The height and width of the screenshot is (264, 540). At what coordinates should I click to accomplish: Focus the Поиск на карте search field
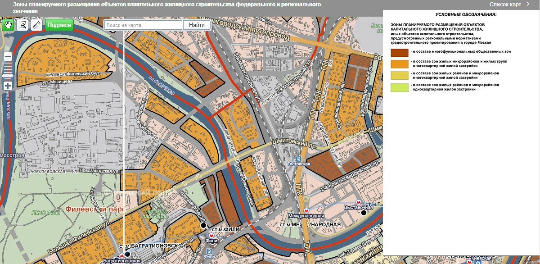[x=143, y=25]
